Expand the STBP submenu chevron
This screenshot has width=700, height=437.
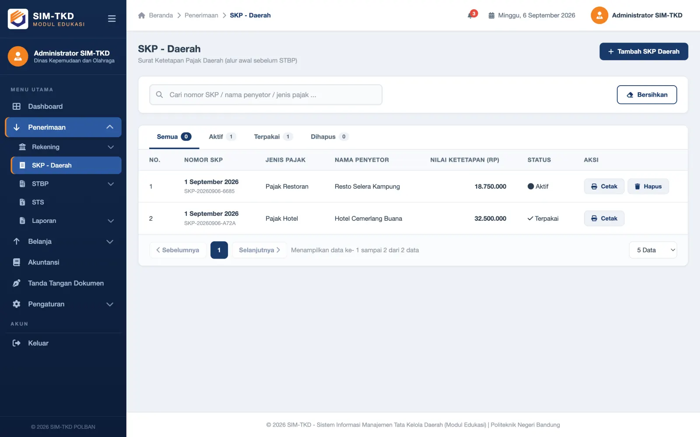tap(111, 184)
